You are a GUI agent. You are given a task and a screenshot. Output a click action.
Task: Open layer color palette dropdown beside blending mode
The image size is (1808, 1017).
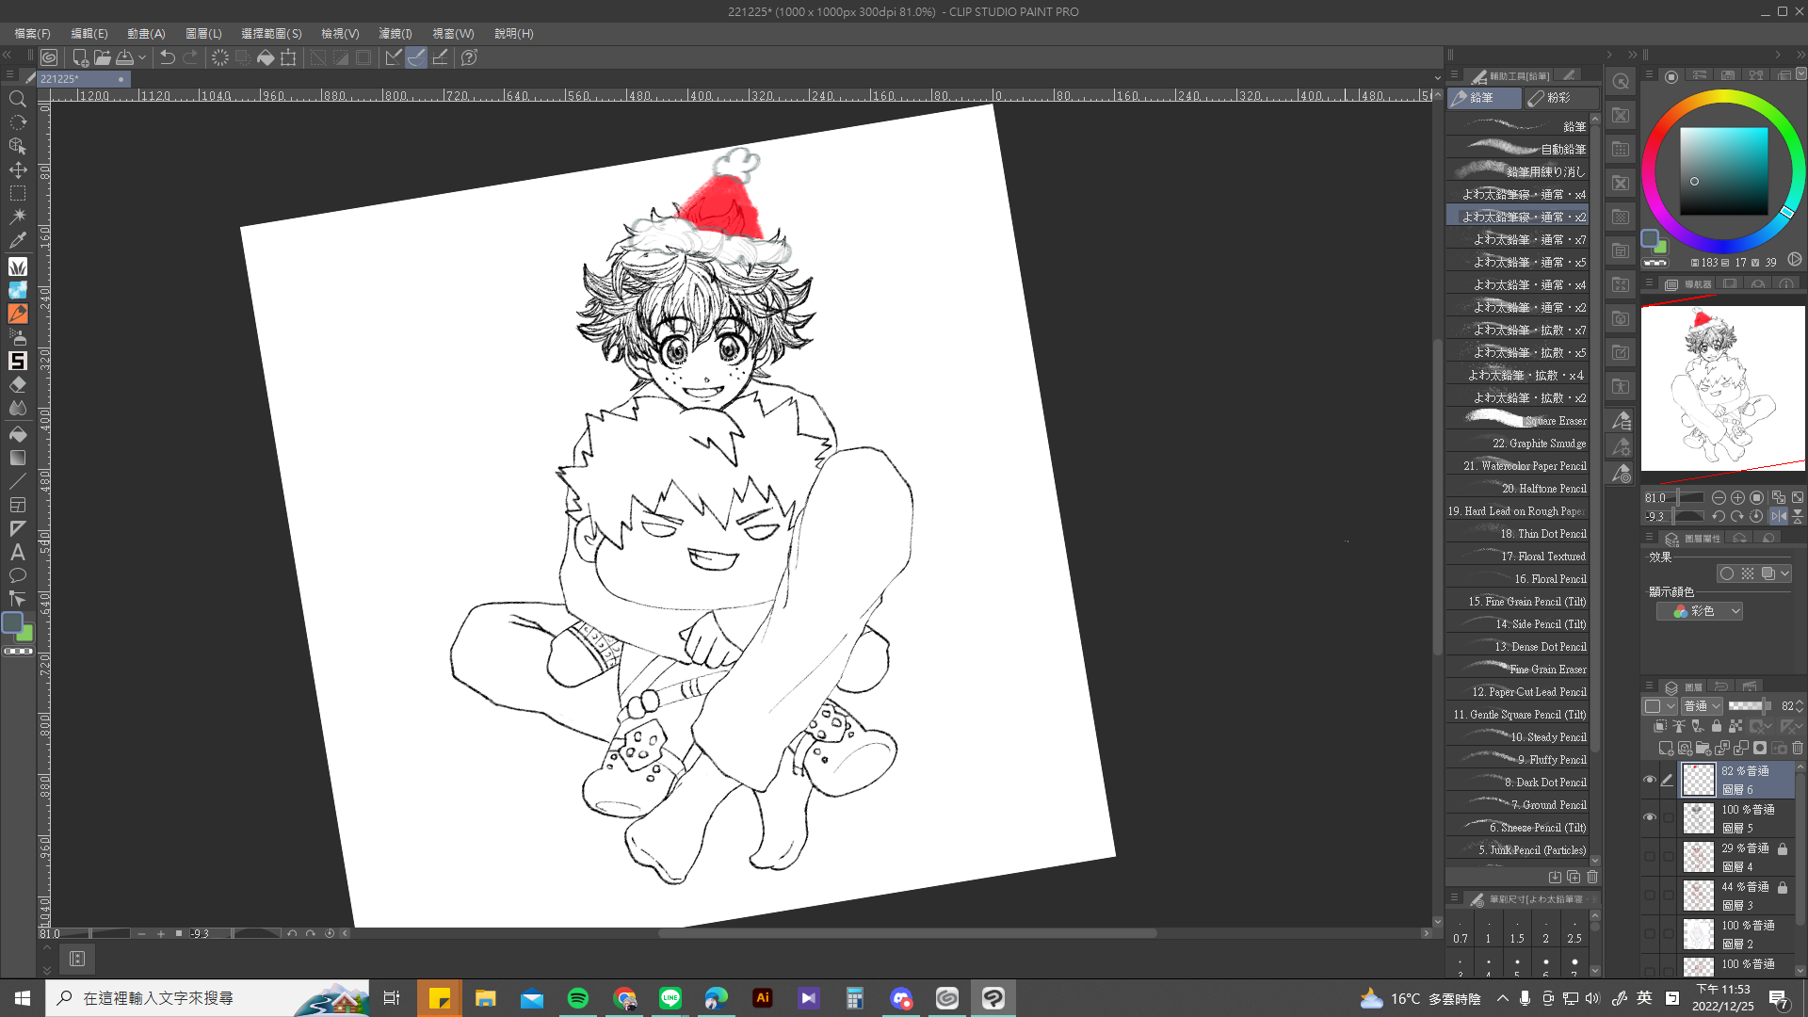(x=1660, y=705)
